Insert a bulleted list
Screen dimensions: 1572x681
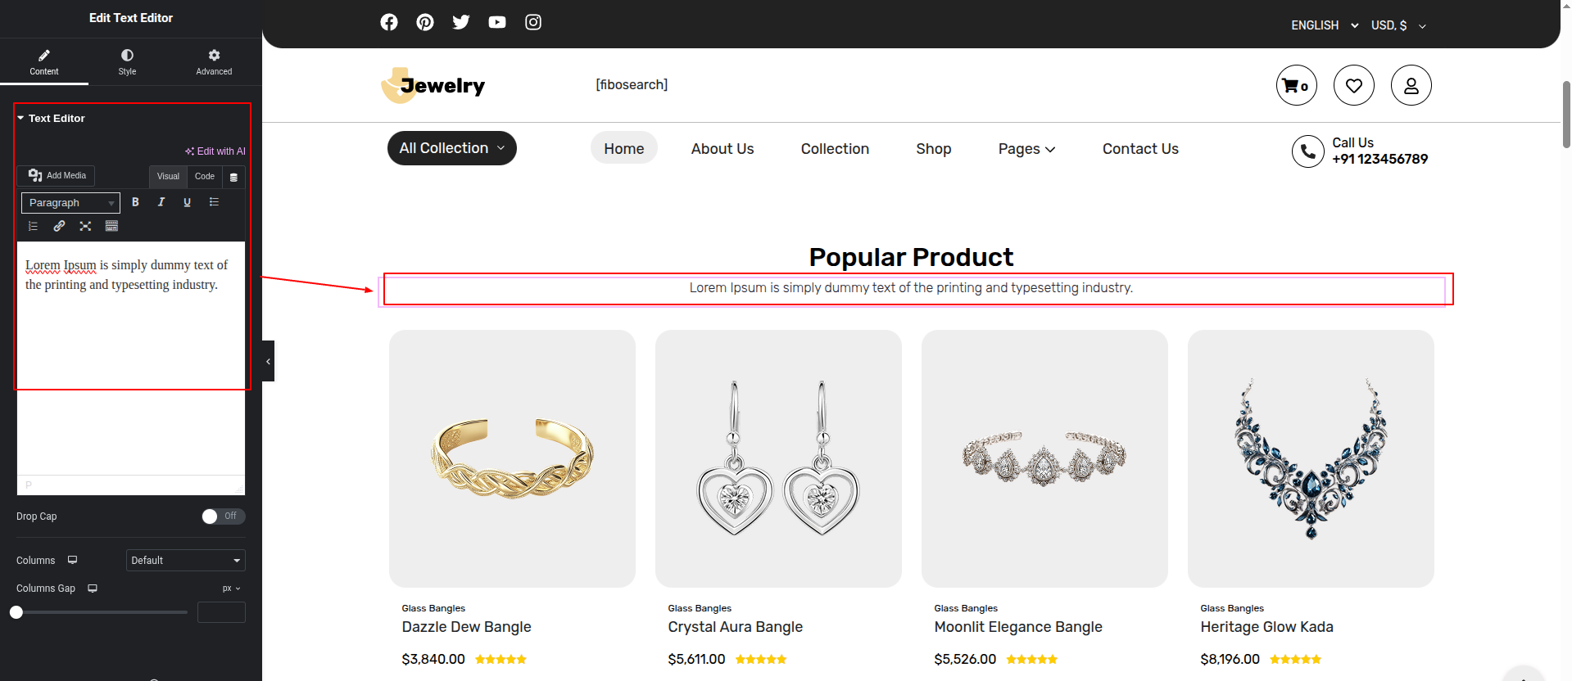coord(214,202)
